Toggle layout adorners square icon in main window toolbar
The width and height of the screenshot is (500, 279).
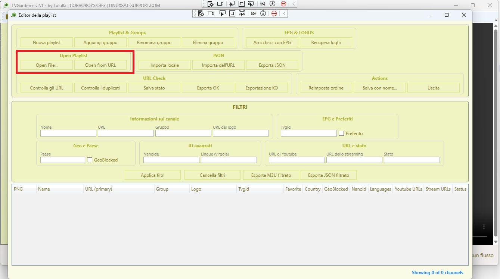pos(241,4)
